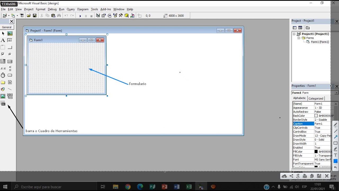The height and width of the screenshot is (191, 339).
Task: Open the Add-Ins menu
Action: click(x=106, y=9)
